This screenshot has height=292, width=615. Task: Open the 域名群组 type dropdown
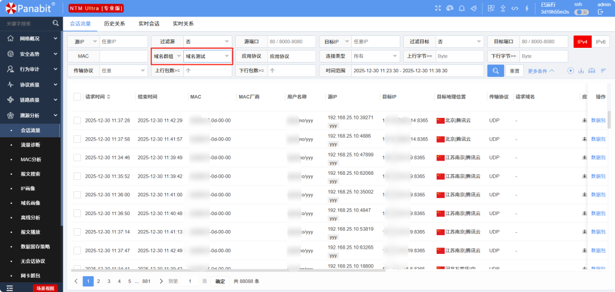coord(167,56)
